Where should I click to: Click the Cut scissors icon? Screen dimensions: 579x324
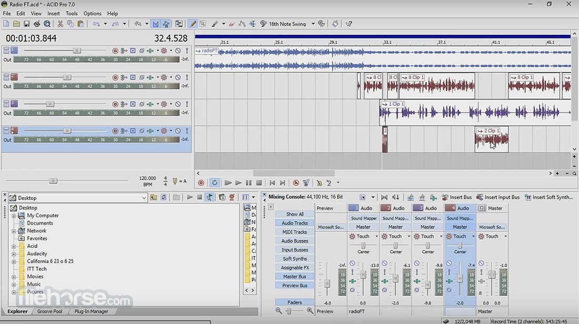[60, 24]
